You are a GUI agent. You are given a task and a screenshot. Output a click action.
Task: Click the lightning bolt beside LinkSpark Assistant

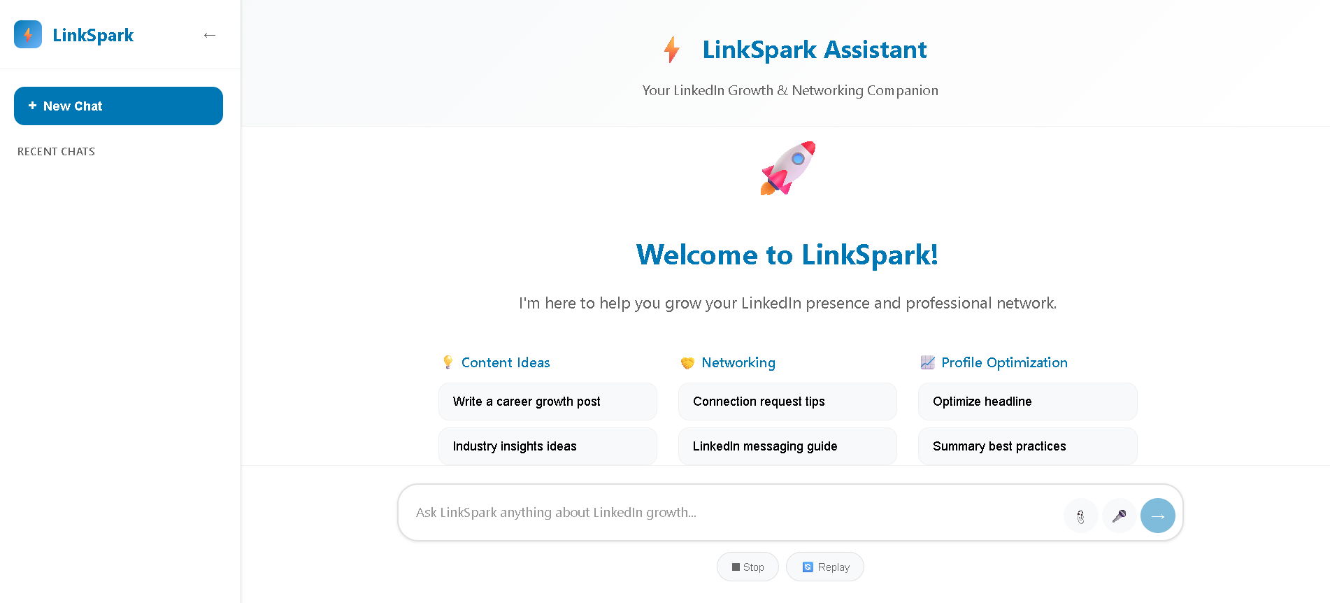(671, 50)
